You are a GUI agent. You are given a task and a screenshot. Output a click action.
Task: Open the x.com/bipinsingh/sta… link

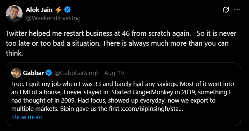tap(152, 109)
